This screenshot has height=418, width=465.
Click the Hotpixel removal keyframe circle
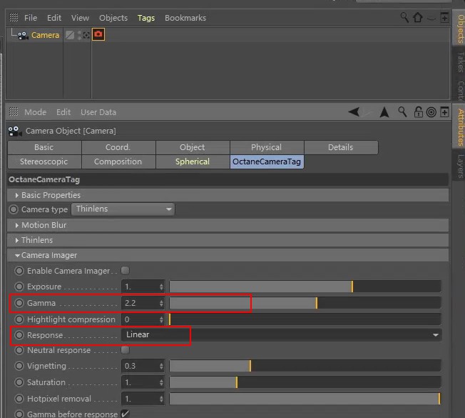pos(19,399)
